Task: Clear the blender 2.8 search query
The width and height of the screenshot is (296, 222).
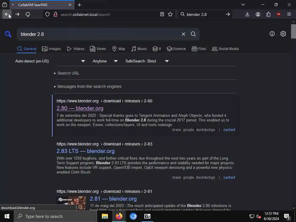Action: (183, 34)
